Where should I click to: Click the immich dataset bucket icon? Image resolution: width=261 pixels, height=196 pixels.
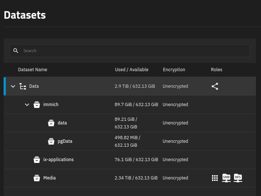(x=37, y=105)
